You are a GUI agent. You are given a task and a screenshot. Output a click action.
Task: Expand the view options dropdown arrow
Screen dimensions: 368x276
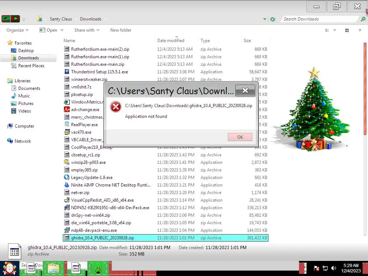click(x=335, y=30)
